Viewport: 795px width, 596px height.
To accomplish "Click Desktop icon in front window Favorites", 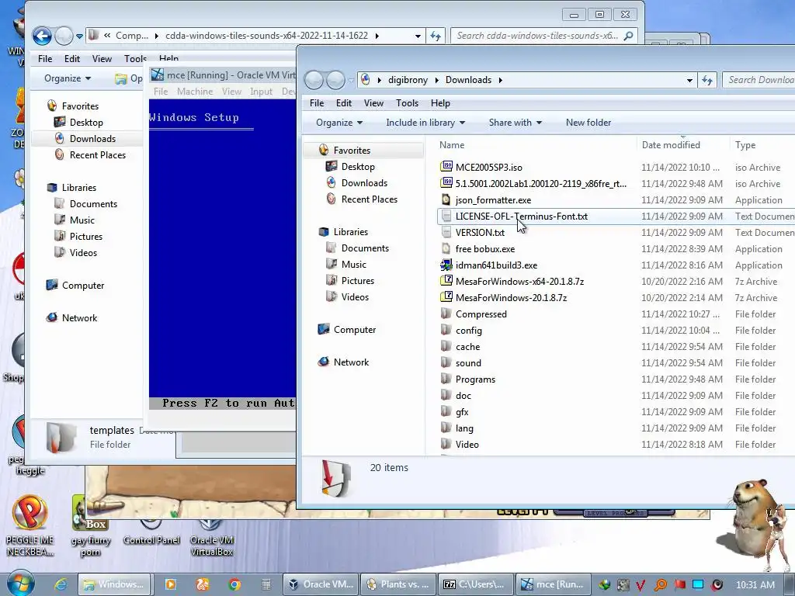I will [332, 166].
